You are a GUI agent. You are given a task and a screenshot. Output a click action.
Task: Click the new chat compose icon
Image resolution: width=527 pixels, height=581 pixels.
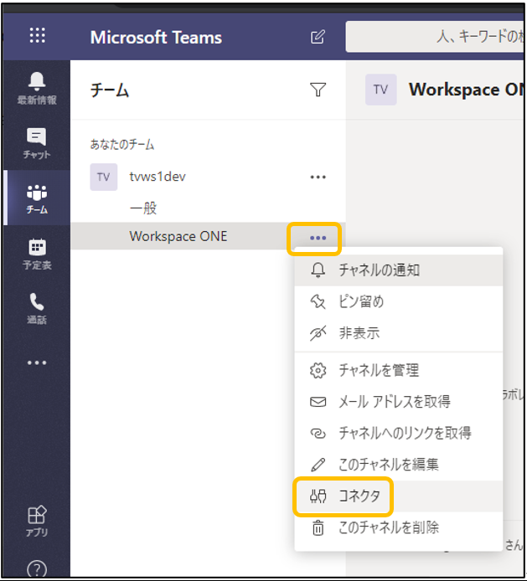click(318, 37)
